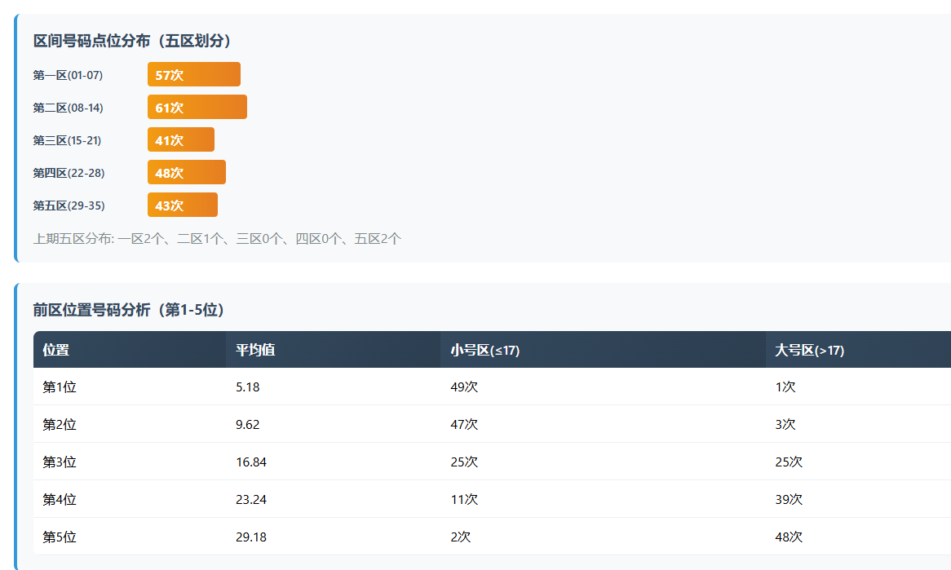Click the 第1位 row label

[x=60, y=387]
